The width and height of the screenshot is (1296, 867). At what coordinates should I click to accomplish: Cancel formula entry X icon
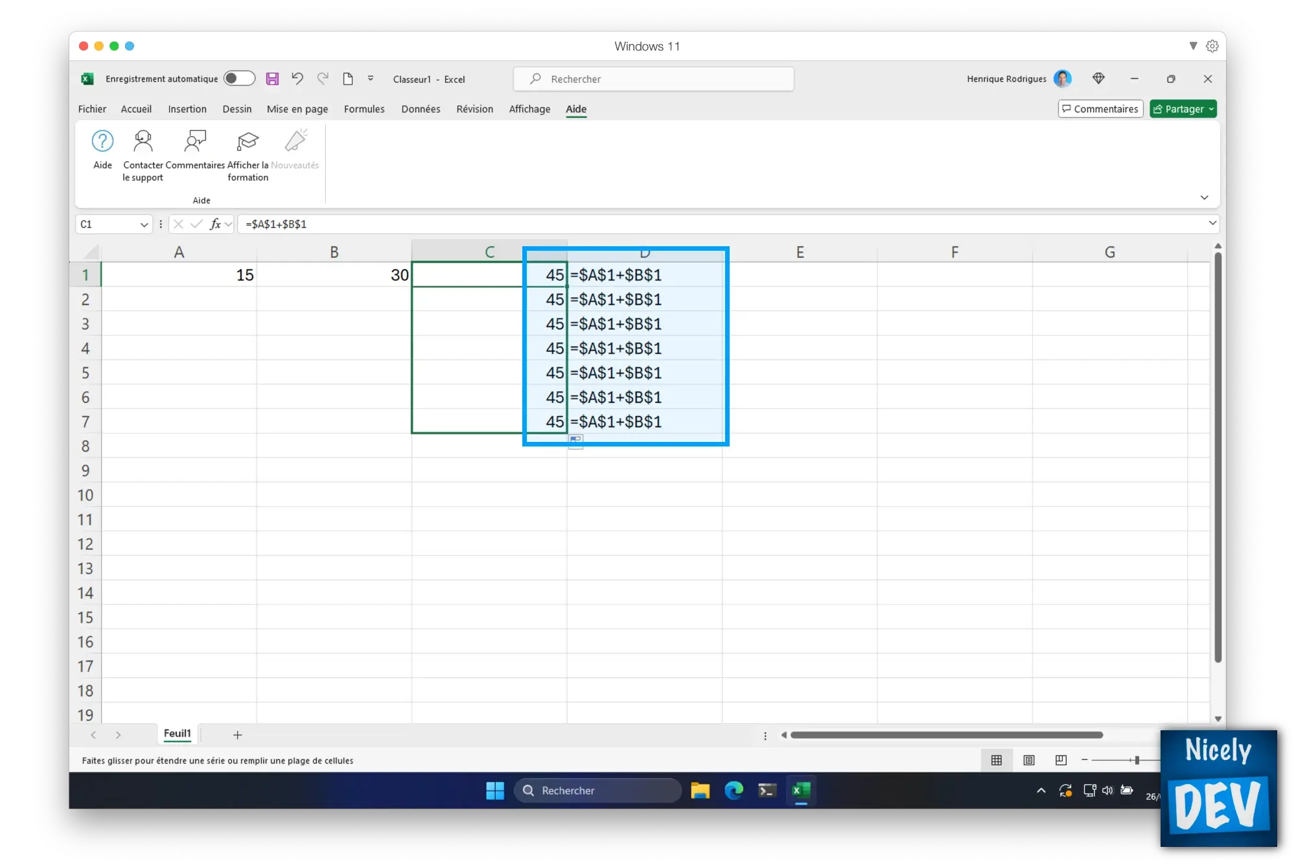[x=178, y=224]
